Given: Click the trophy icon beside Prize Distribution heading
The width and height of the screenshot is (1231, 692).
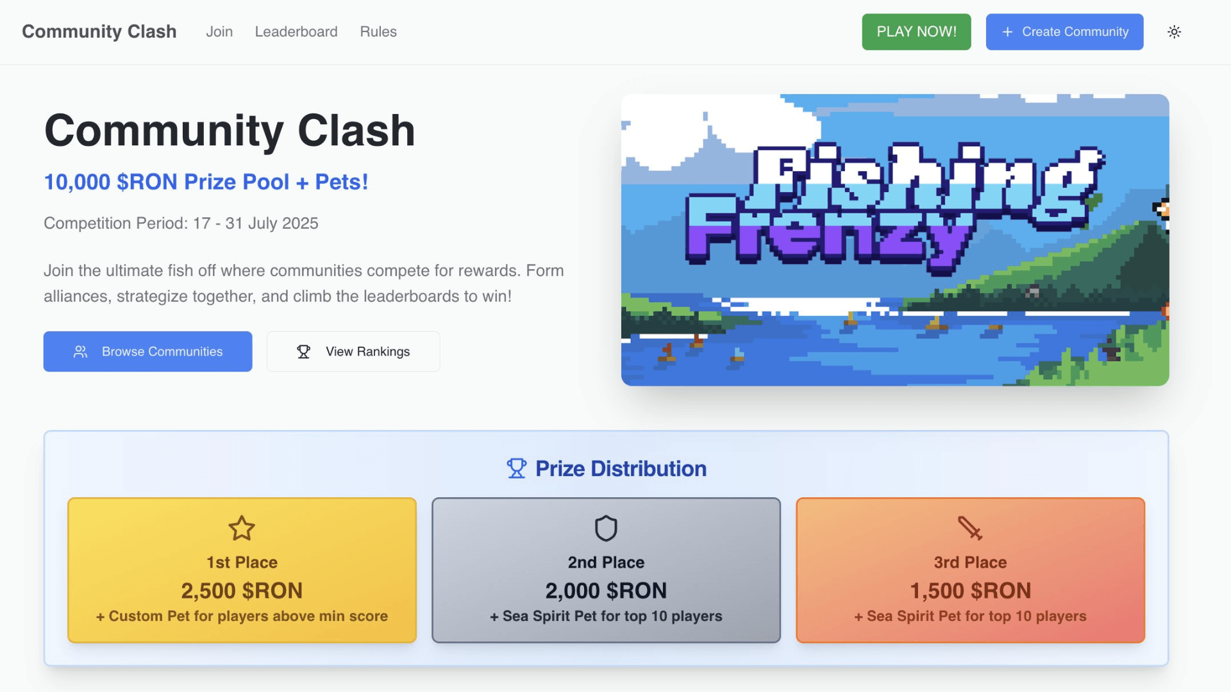Looking at the screenshot, I should coord(515,468).
